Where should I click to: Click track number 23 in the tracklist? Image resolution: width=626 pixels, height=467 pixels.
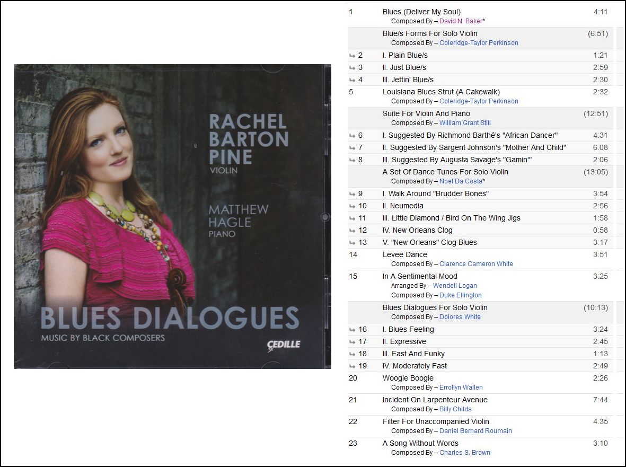pyautogui.click(x=353, y=444)
